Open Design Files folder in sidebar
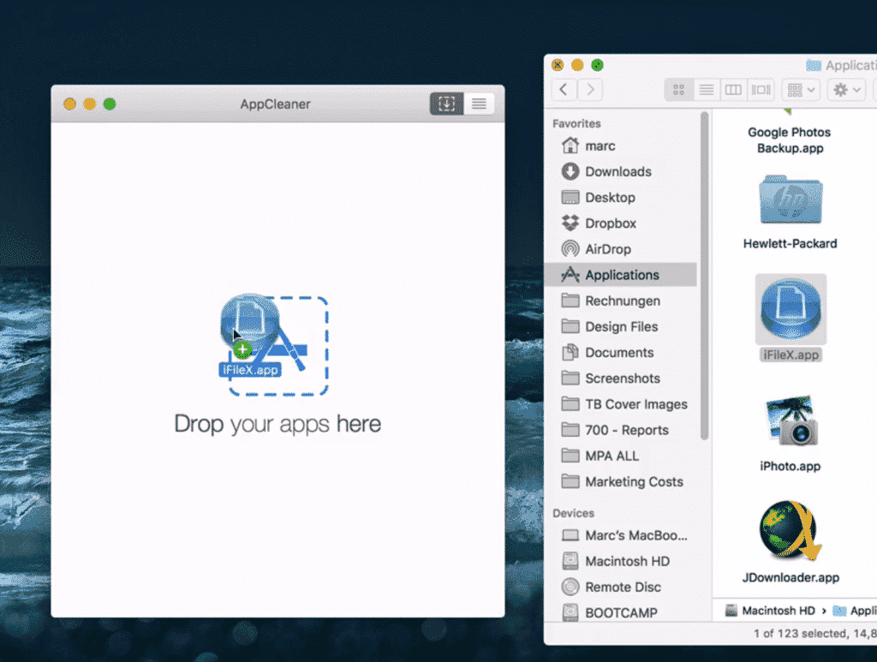The width and height of the screenshot is (877, 662). pos(621,326)
